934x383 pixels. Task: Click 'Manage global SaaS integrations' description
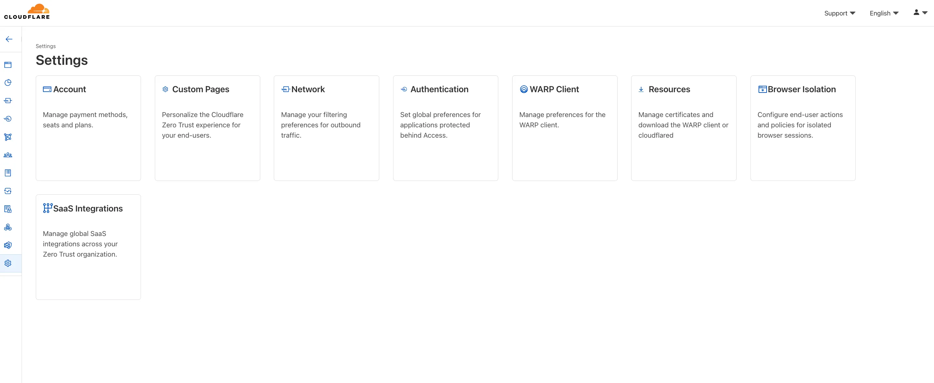pos(80,244)
